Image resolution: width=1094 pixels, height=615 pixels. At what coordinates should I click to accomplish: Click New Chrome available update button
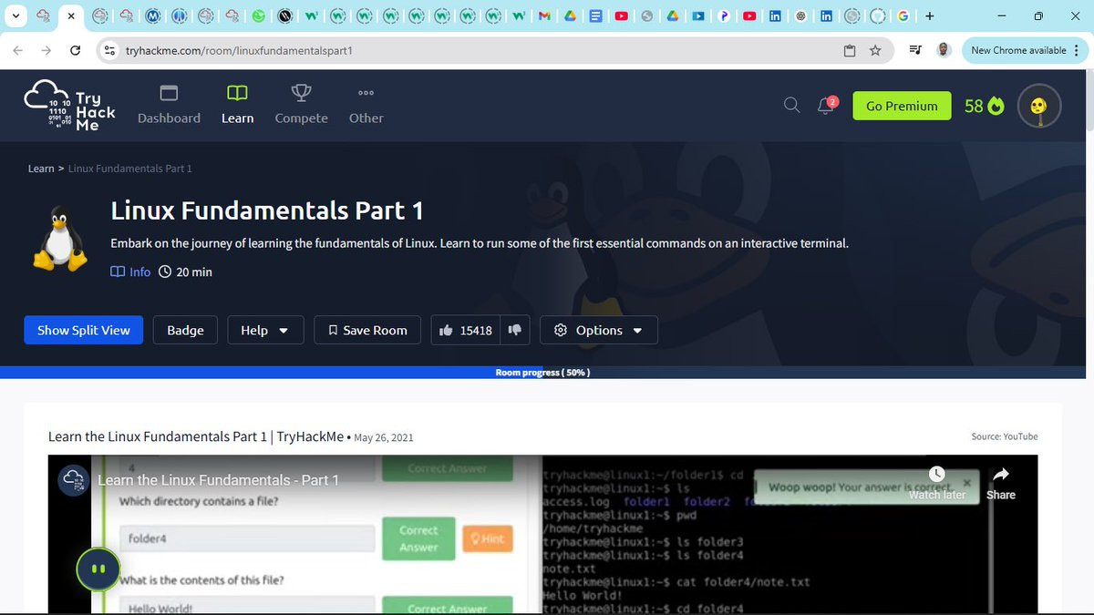(x=1018, y=50)
